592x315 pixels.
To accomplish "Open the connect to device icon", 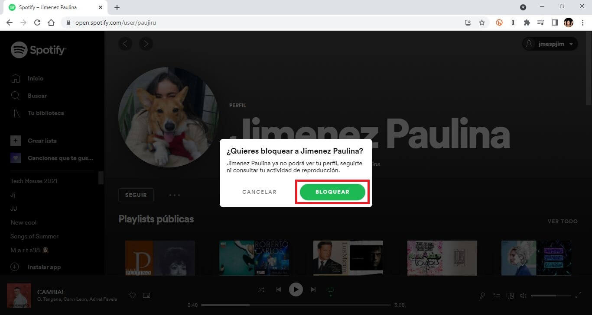I will click(x=510, y=296).
